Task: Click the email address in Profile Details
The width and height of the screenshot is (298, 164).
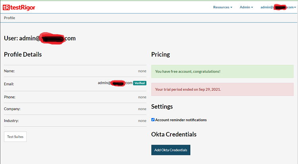Action: tap(115, 83)
